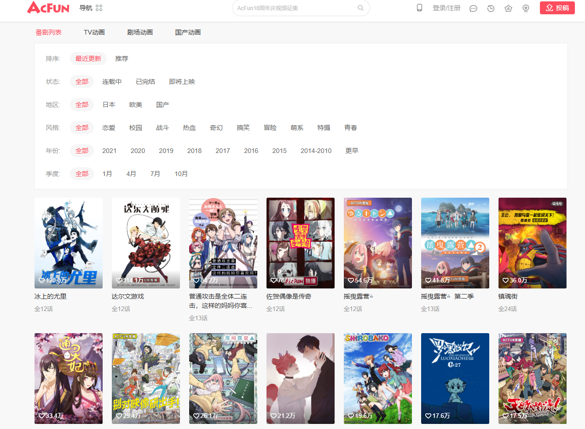Open messages via the chat bubble icon
Viewport: 585px width, 429px height.
[x=473, y=8]
